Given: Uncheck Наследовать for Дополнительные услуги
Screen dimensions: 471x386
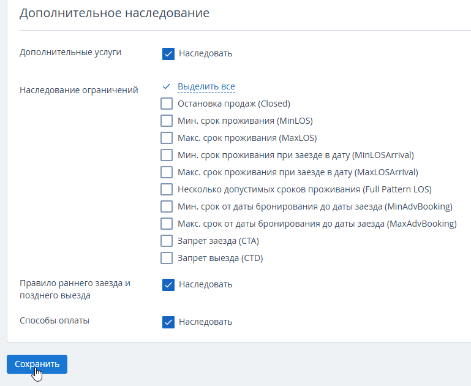Looking at the screenshot, I should [168, 54].
